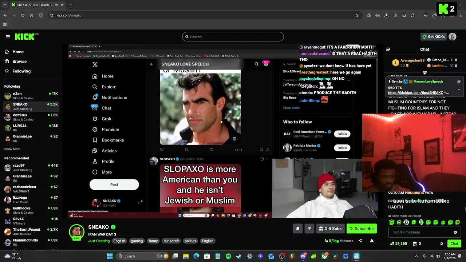Expand the chat leaderboard handle

pyautogui.click(x=424, y=73)
